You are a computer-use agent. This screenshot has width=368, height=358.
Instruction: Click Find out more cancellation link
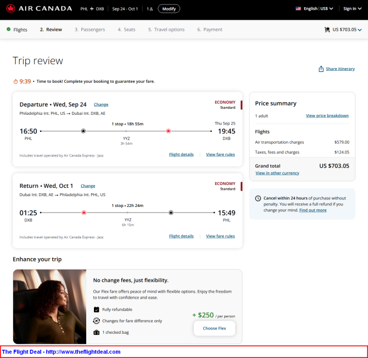313,210
